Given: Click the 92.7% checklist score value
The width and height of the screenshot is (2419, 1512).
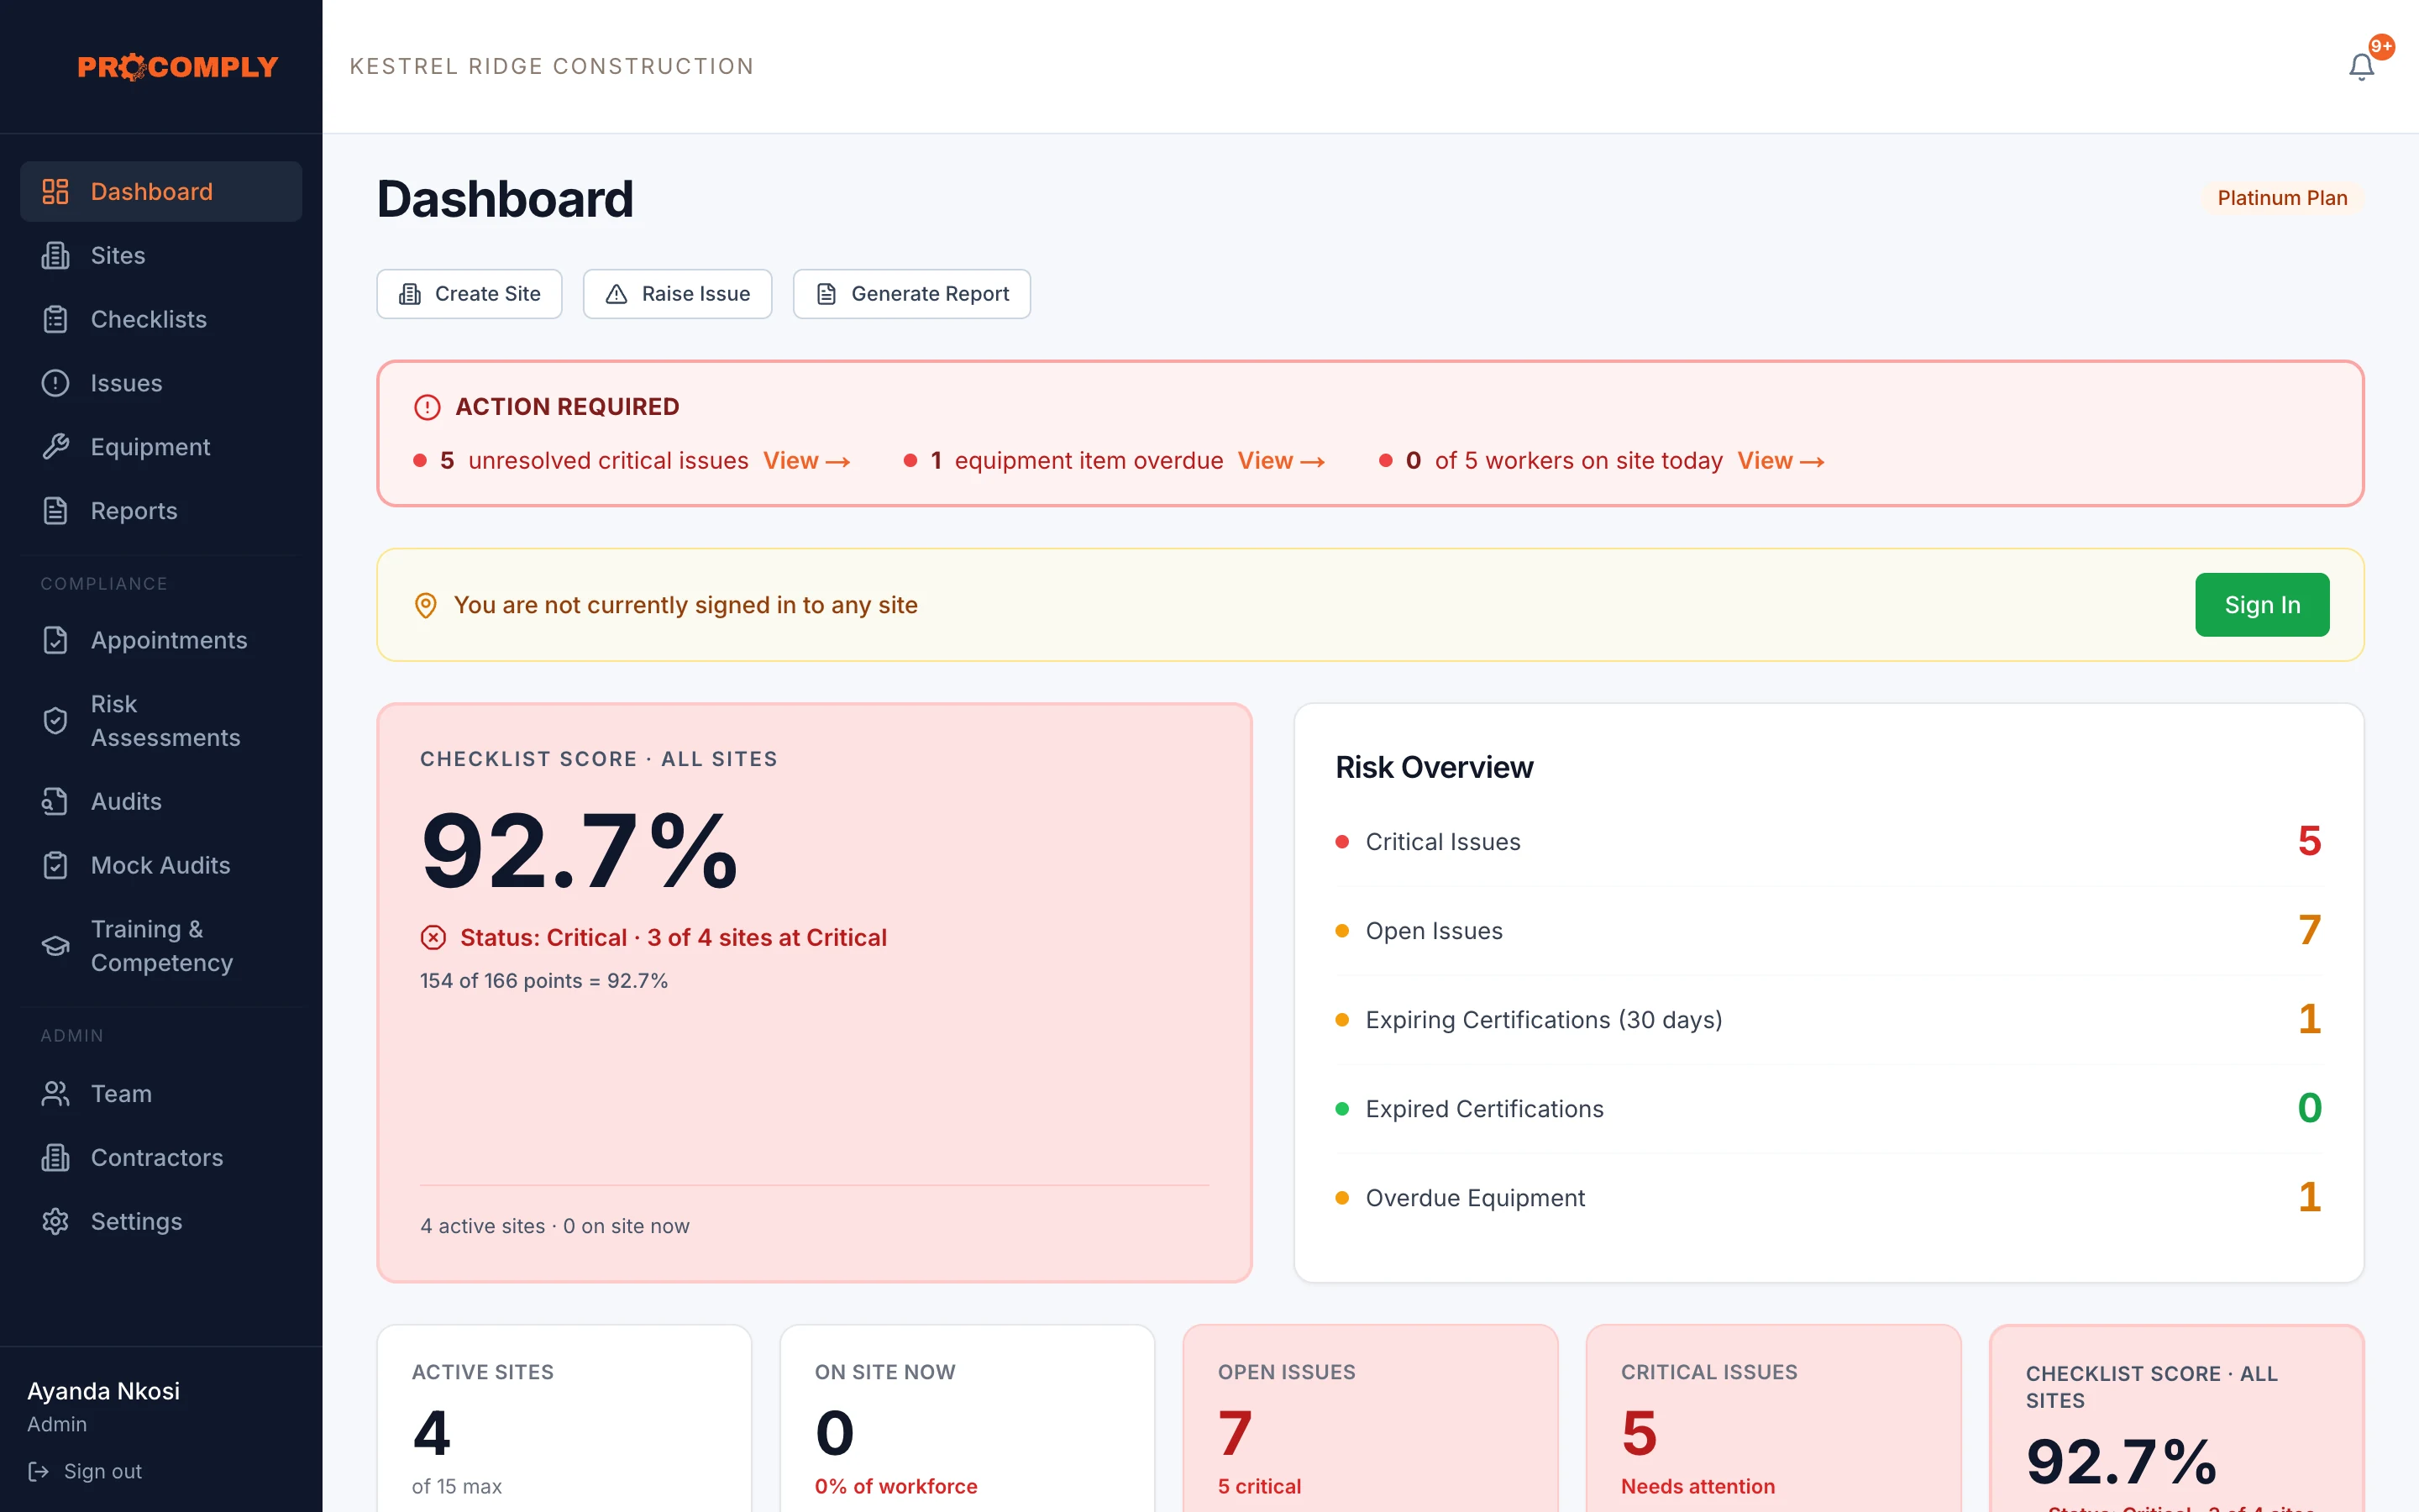Looking at the screenshot, I should pyautogui.click(x=579, y=851).
